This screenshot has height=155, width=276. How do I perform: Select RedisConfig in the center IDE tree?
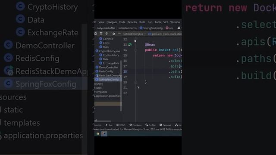[104, 71]
